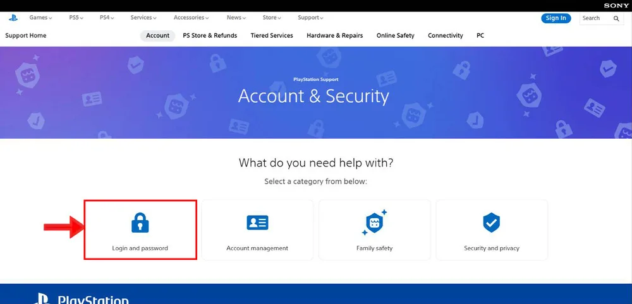
Task: Switch to PS Store & Refunds tab
Action: (210, 35)
